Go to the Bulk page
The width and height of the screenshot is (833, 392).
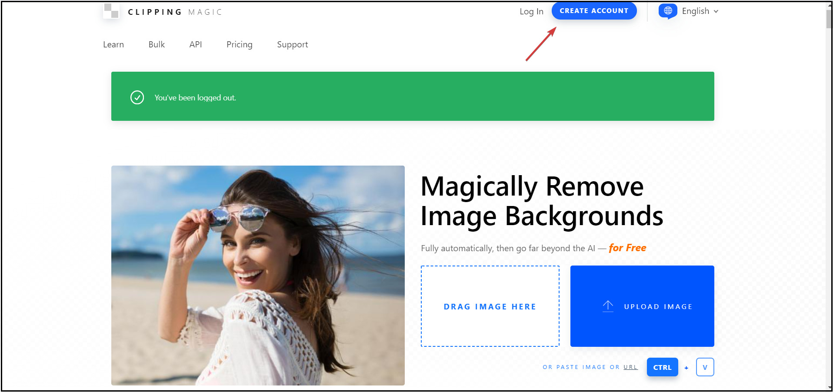[157, 44]
